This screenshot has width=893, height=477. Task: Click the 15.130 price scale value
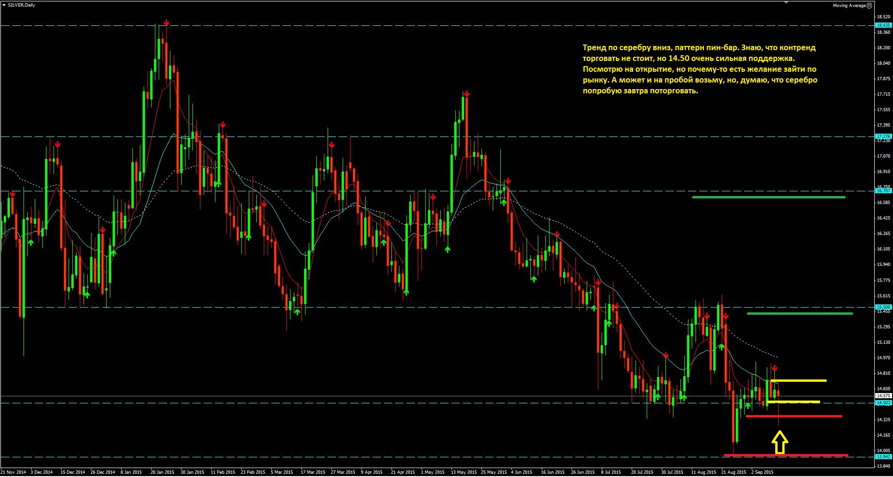coord(883,342)
